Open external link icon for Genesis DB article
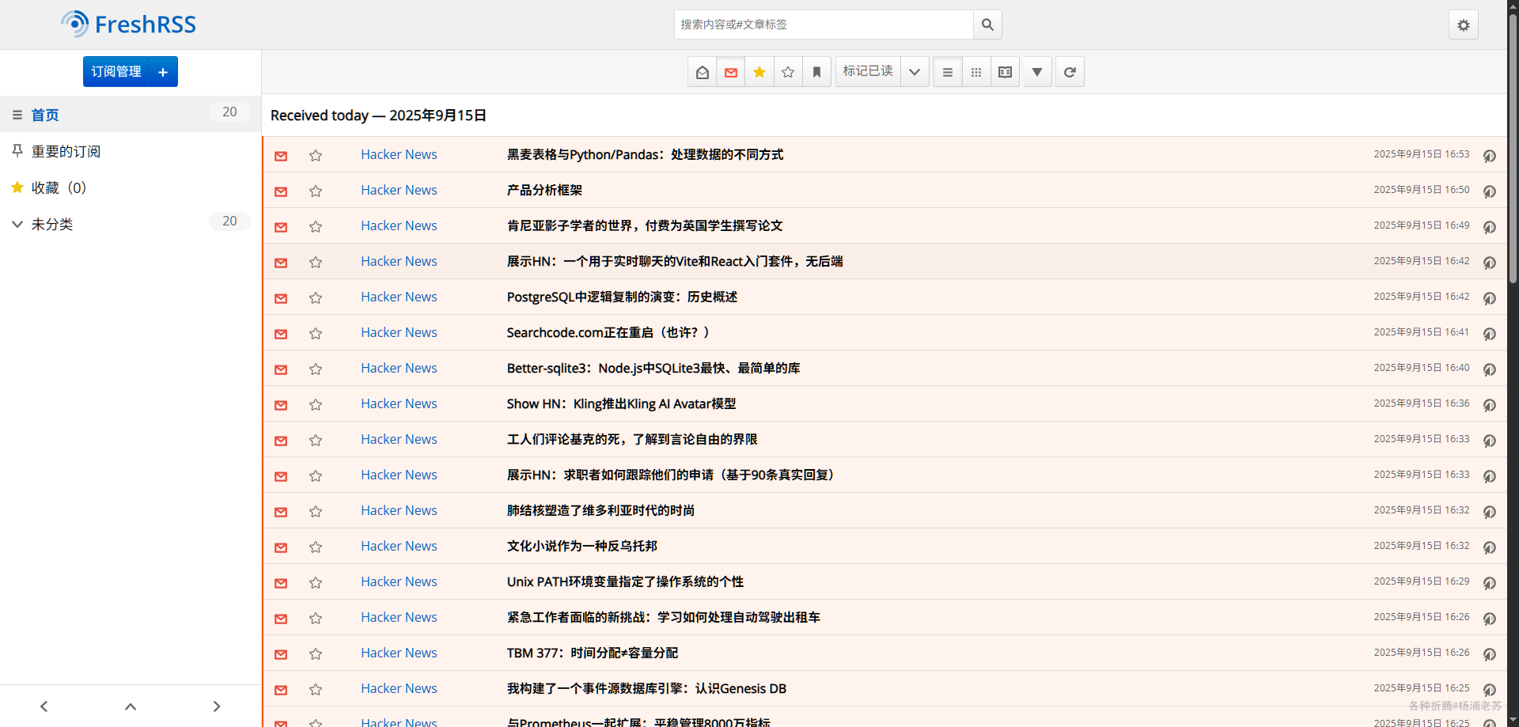Screen dimensions: 1519x727 pos(1489,689)
